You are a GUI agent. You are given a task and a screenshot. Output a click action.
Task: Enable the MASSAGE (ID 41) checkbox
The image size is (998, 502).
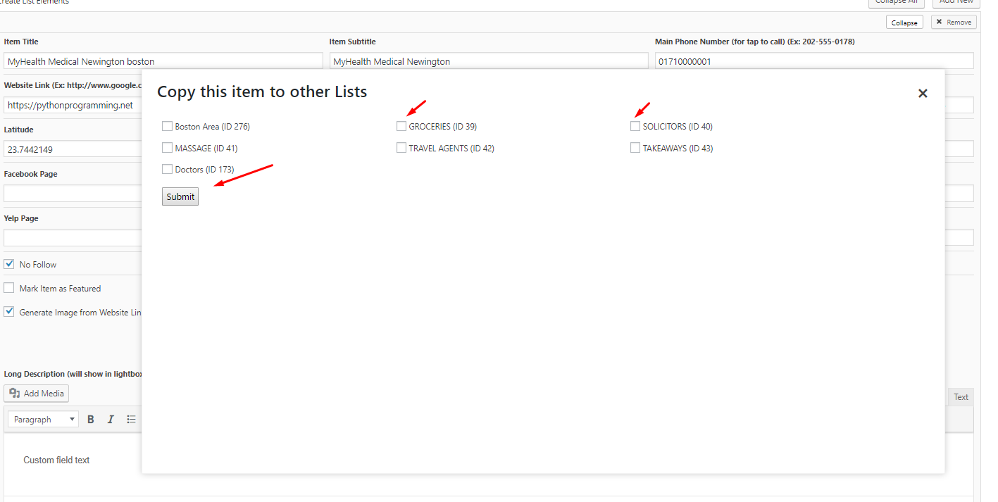167,148
